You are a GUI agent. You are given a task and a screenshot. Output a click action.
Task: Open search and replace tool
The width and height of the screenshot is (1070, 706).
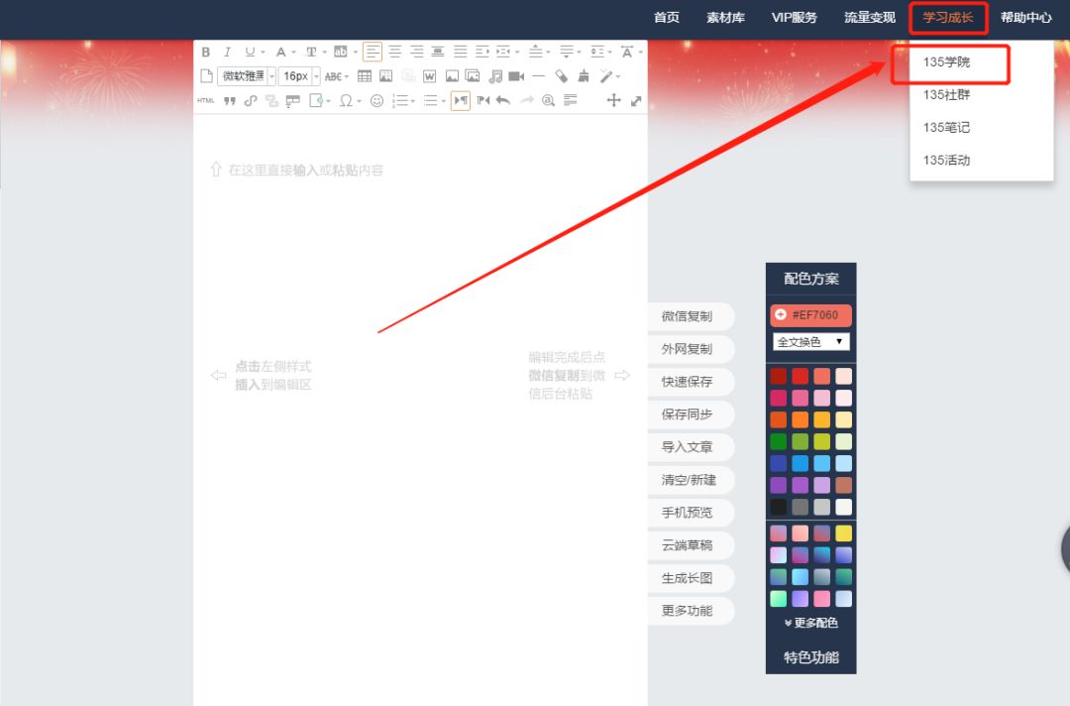tap(548, 101)
